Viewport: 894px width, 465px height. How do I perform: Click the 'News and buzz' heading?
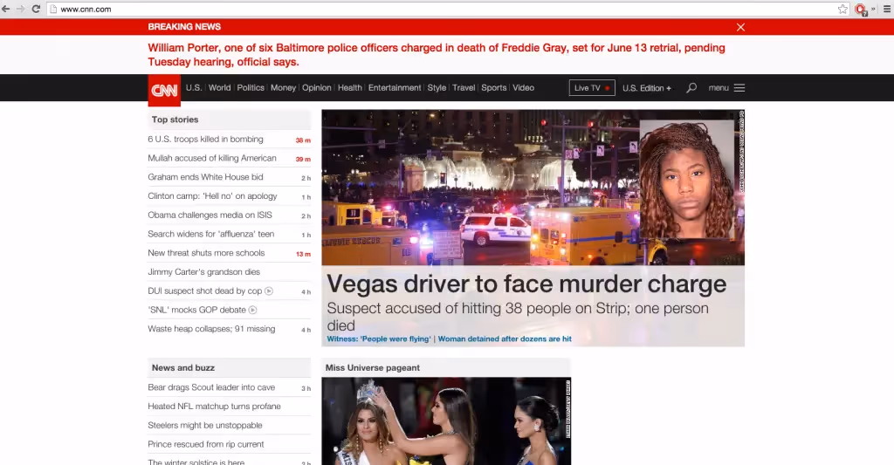[x=183, y=368]
